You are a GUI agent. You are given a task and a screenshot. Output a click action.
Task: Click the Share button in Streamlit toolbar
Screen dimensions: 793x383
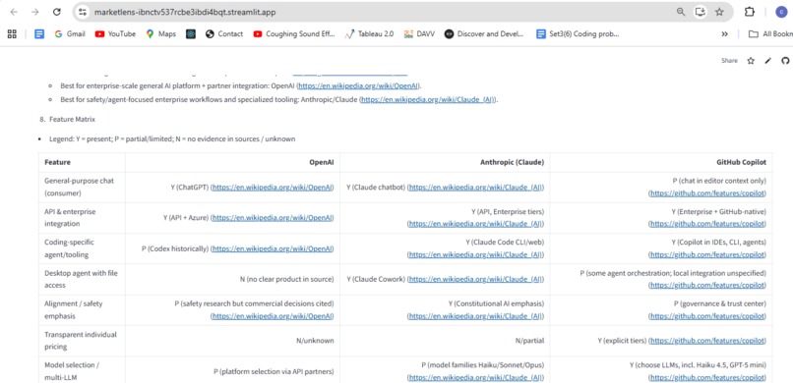coord(729,61)
